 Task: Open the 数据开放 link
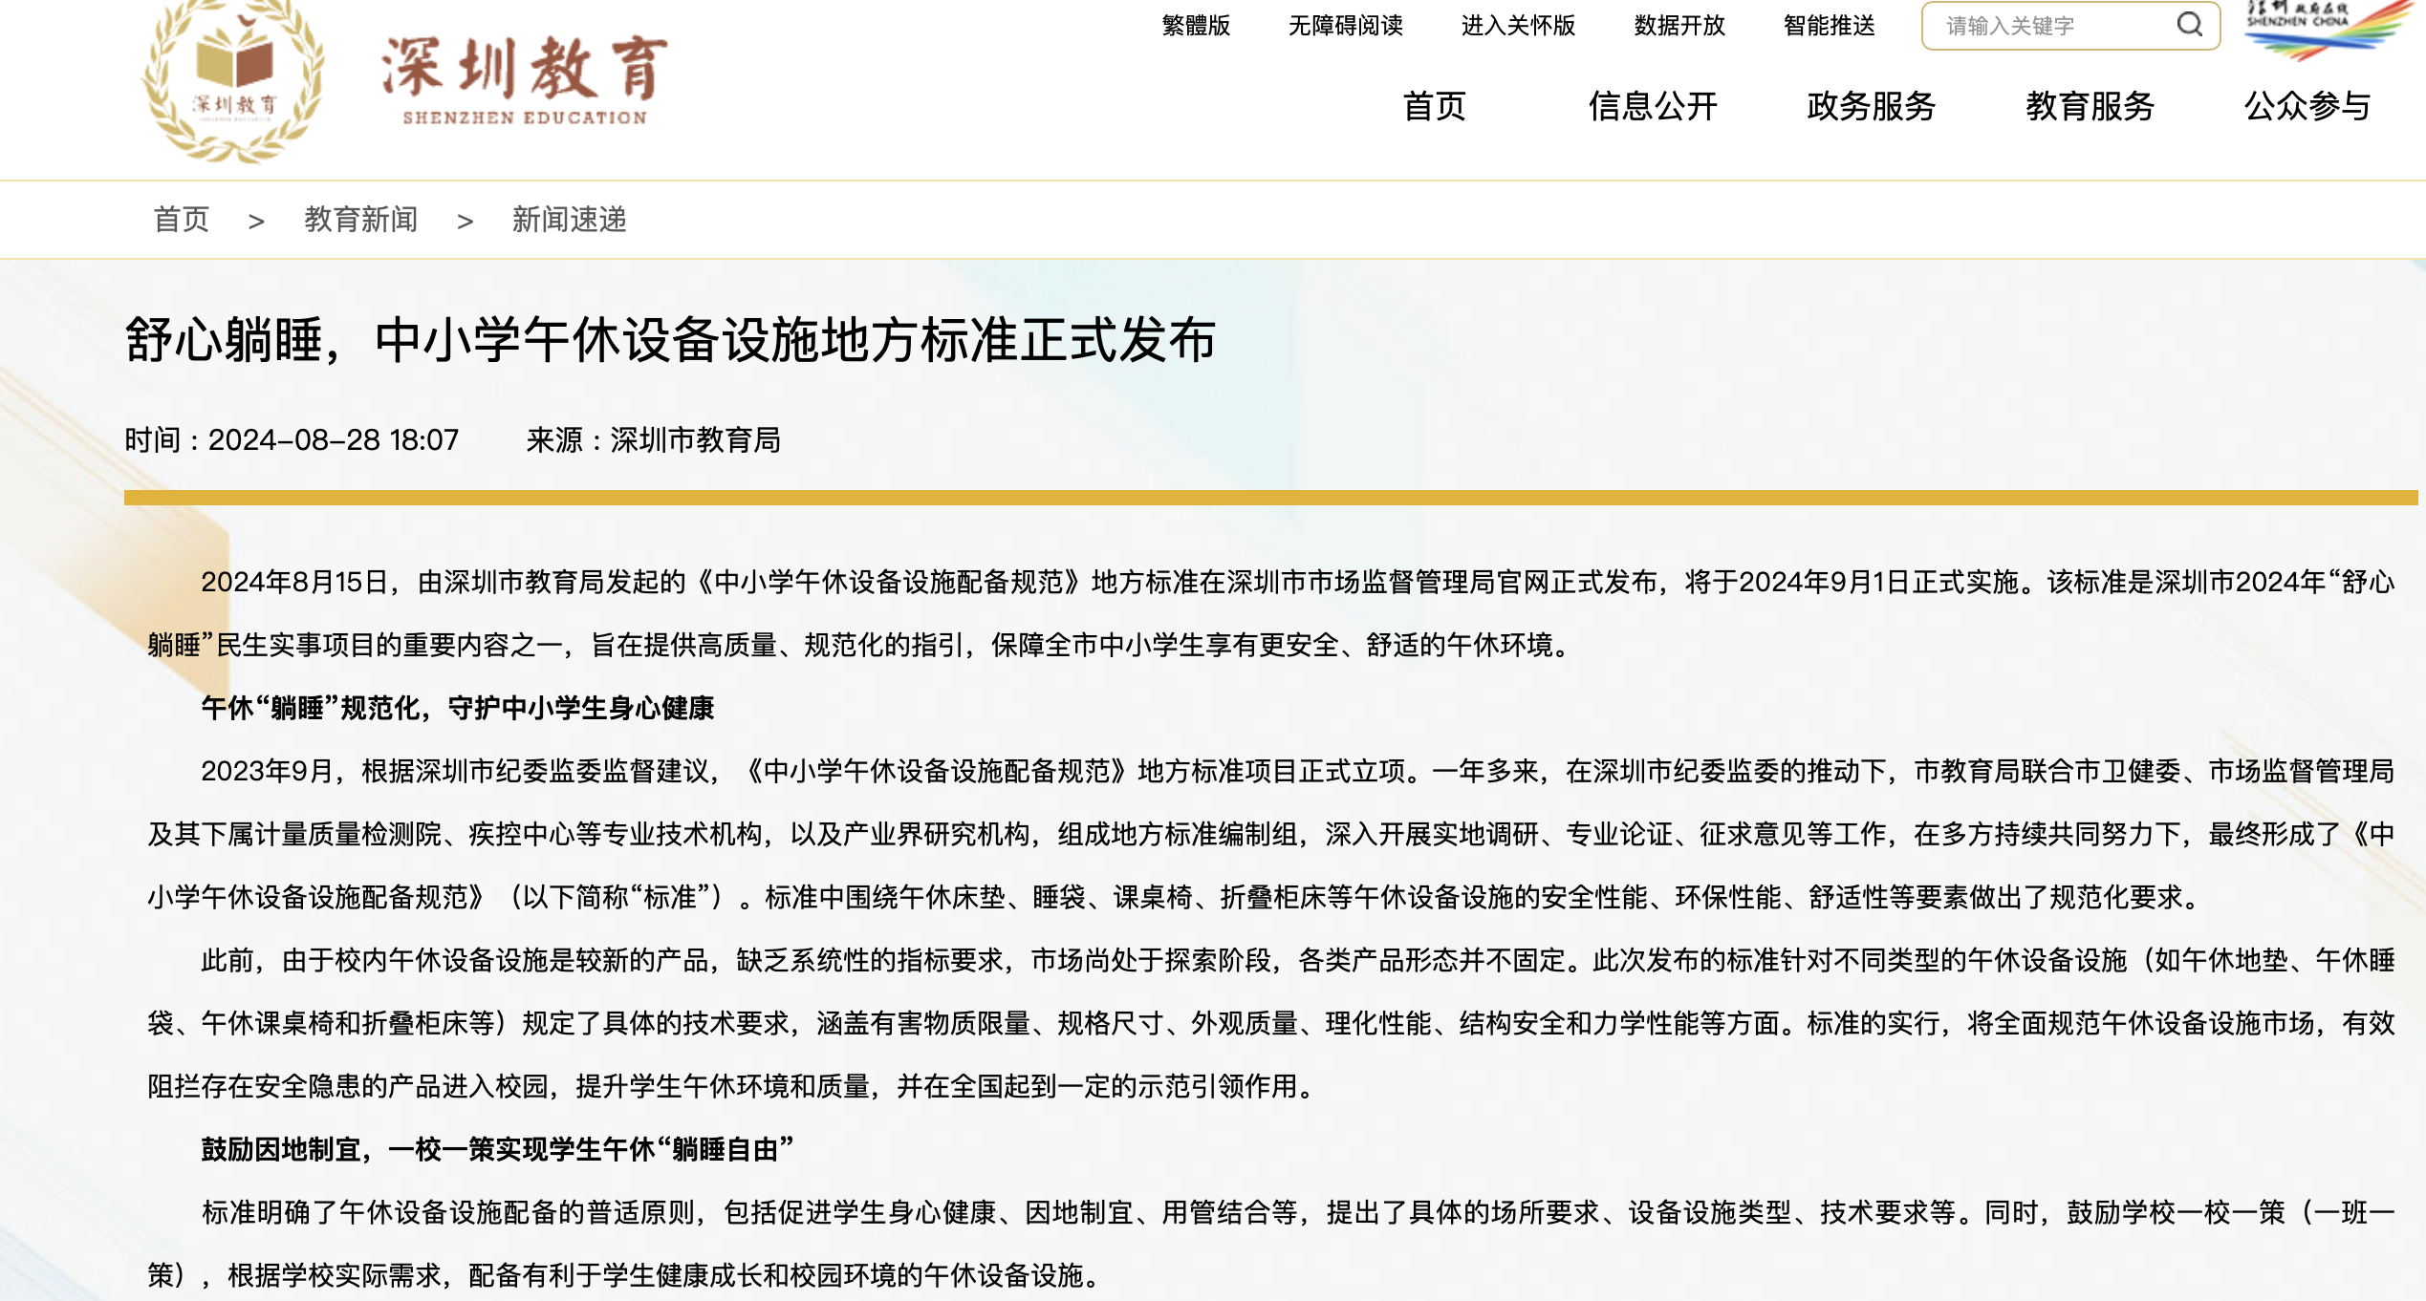tap(1679, 26)
